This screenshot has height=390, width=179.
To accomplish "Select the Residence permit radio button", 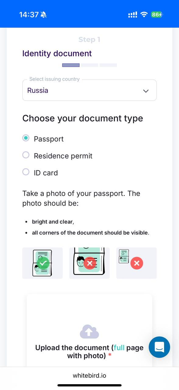I will point(26,155).
